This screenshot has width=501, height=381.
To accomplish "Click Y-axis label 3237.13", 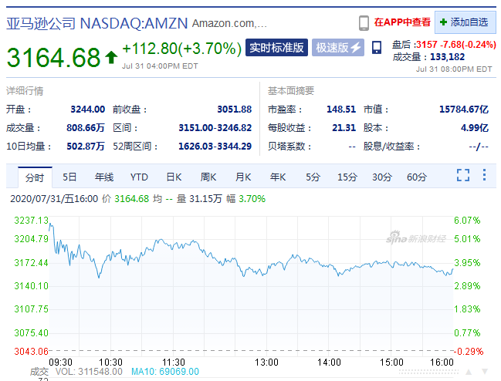I will pos(31,221).
